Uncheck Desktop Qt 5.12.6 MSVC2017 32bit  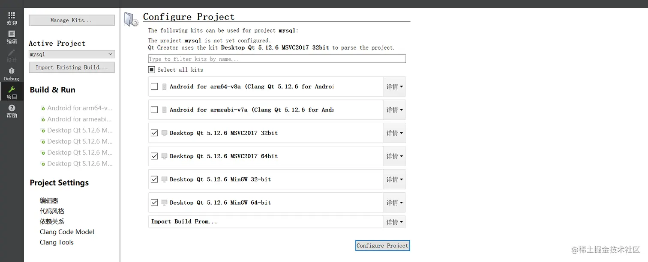(154, 133)
